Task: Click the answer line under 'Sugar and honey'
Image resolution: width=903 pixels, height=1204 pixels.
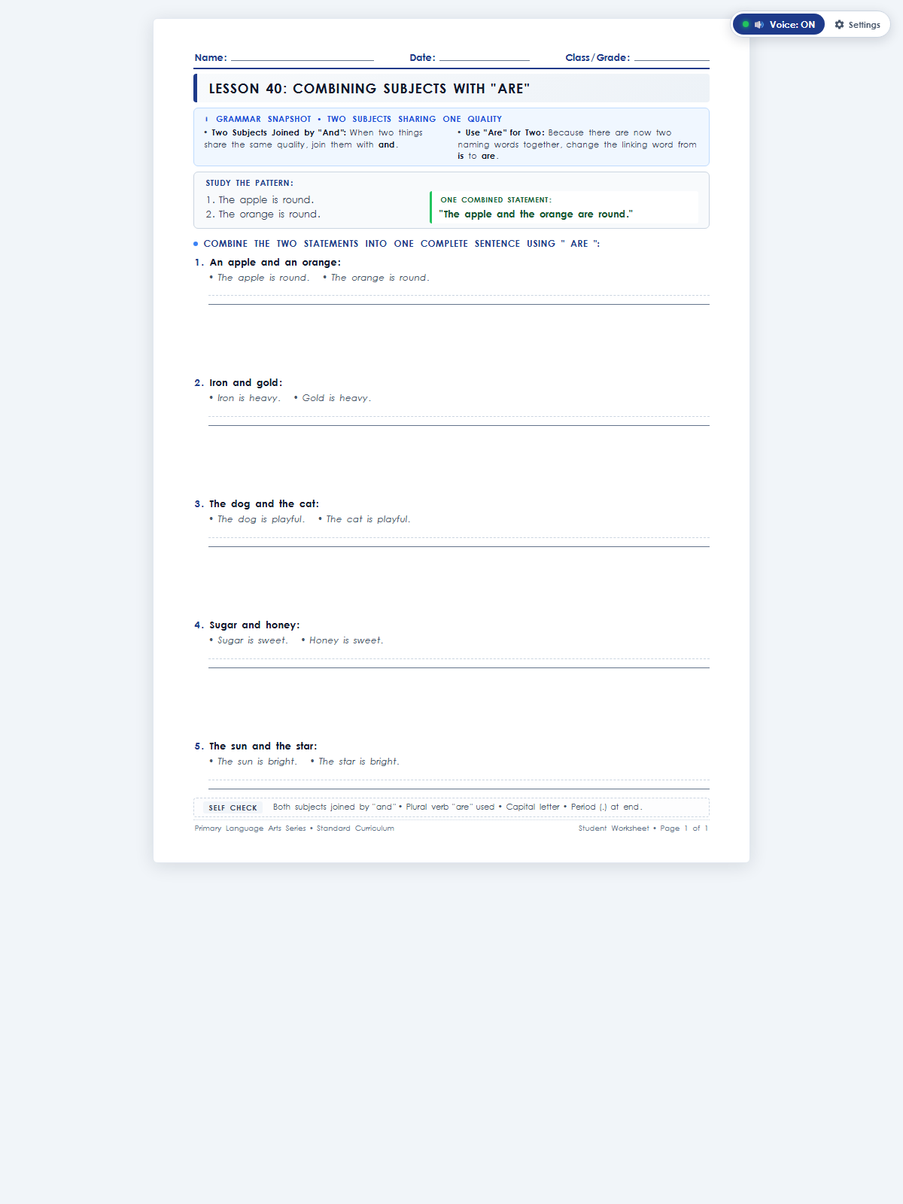Action: tap(459, 663)
